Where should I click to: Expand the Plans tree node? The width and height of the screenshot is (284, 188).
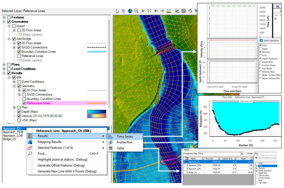[x=4, y=64]
